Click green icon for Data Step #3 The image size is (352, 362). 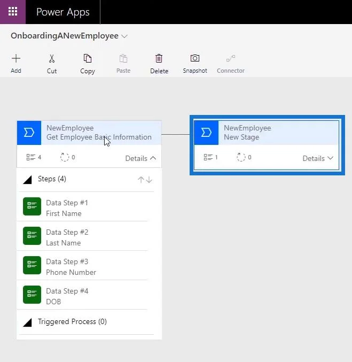click(x=32, y=265)
